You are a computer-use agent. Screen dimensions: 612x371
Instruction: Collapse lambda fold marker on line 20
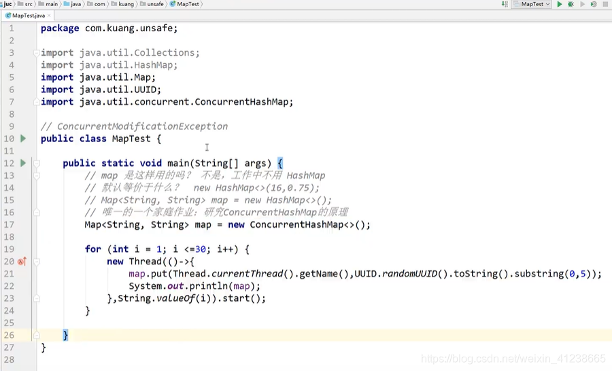click(x=36, y=262)
